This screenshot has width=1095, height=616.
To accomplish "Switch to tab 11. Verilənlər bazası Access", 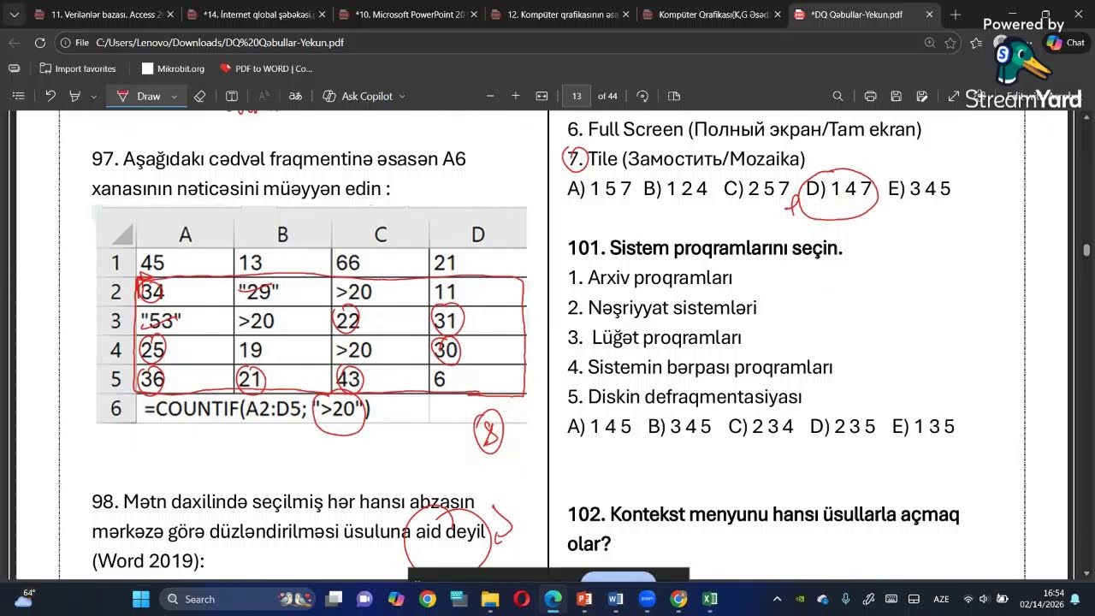I will (104, 15).
